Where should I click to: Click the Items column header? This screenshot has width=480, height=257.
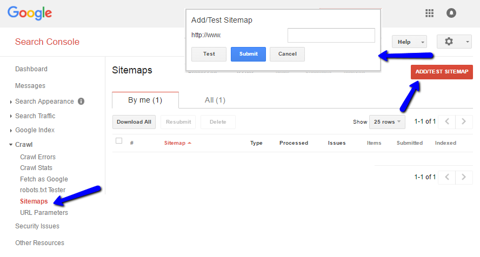click(x=374, y=143)
